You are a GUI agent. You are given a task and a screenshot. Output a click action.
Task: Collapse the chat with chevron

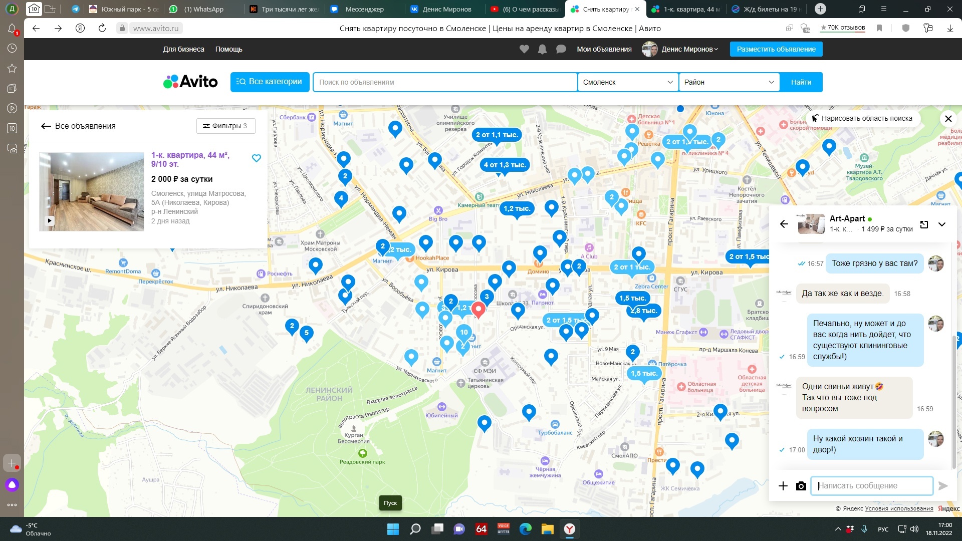pos(942,224)
